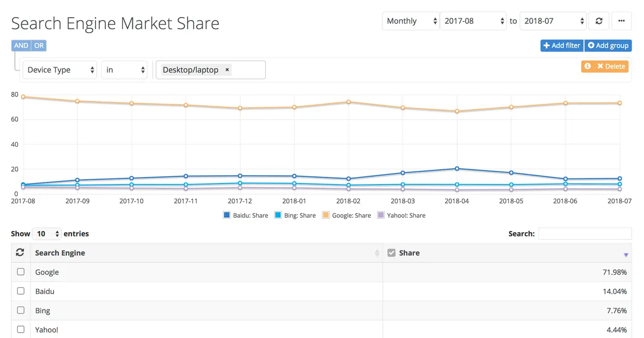
Task: Open the 'in' operator dropdown
Action: click(124, 70)
